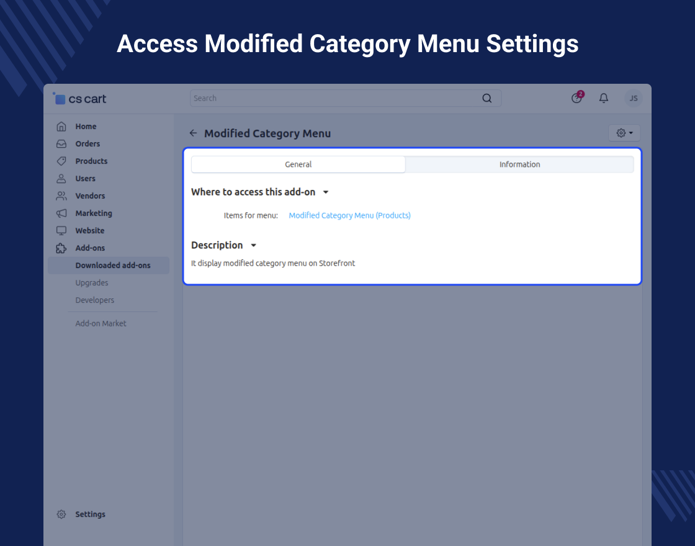Screen dimensions: 695x546
Task: Open the help icon with badge 2
Action: coord(577,97)
